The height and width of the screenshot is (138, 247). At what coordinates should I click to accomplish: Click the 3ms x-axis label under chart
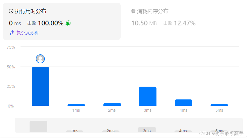pos(148,110)
